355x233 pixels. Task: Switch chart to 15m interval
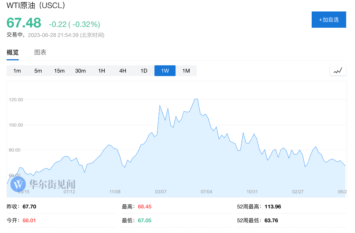(59, 71)
